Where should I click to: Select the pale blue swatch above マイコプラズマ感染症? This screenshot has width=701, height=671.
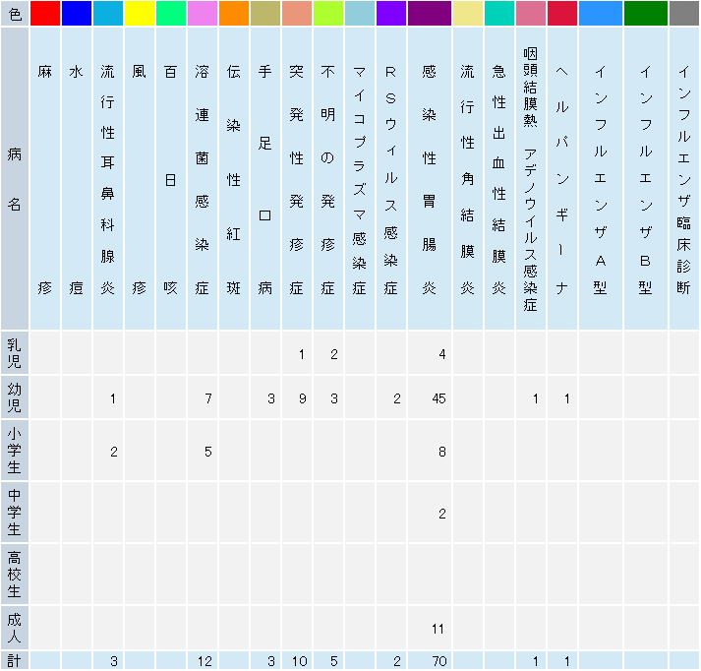(360, 14)
